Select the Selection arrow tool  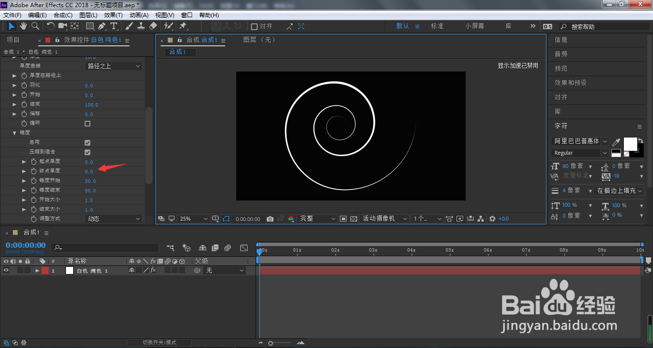tap(12, 26)
